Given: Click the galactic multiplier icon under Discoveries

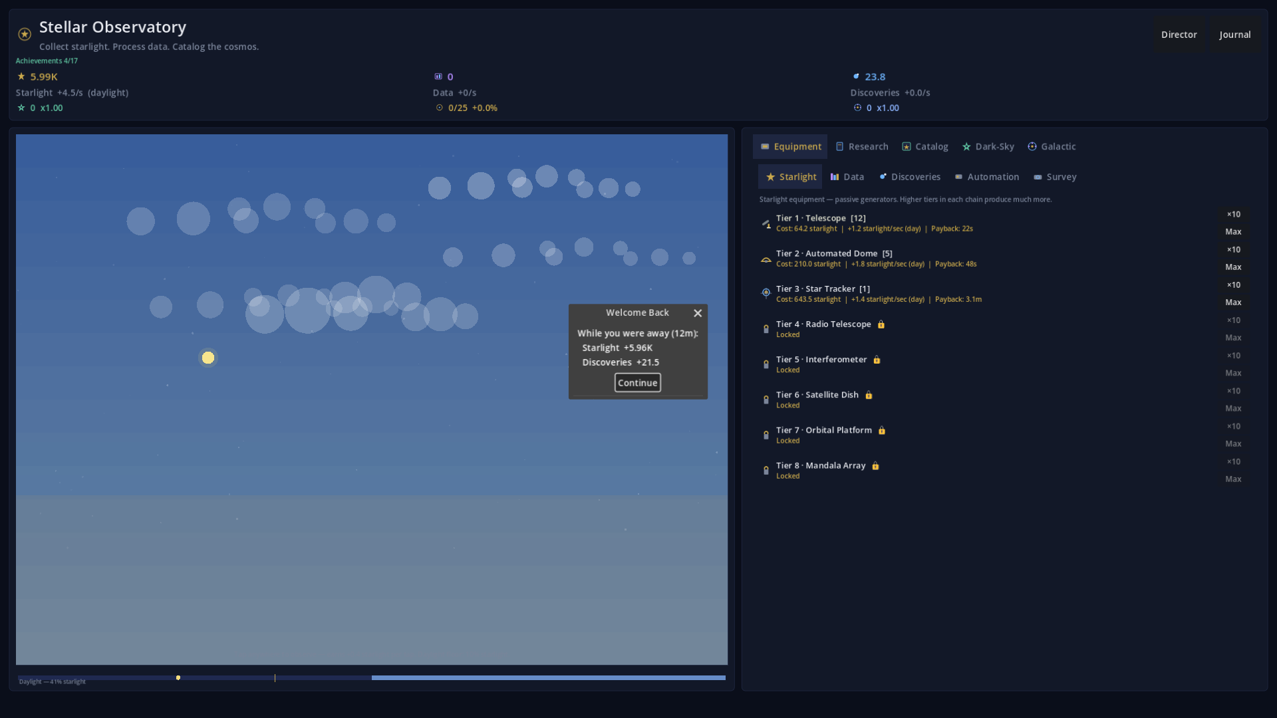Looking at the screenshot, I should coord(857,108).
